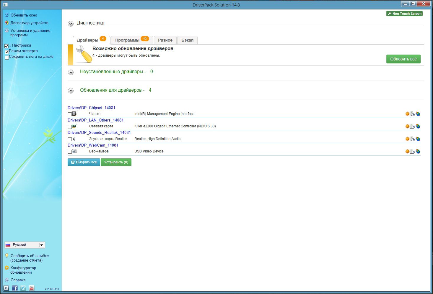Click the refresh arrows icon beside Обновить окно
The width and height of the screenshot is (433, 294).
point(7,15)
